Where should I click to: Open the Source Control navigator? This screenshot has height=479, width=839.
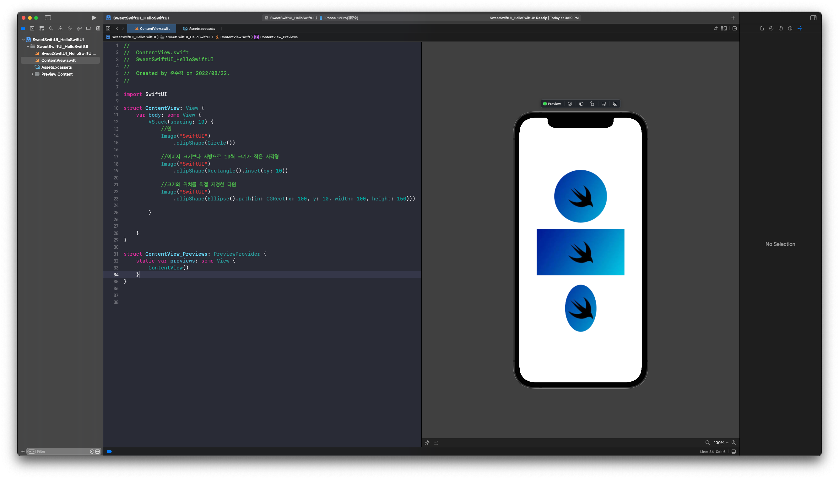pyautogui.click(x=32, y=29)
